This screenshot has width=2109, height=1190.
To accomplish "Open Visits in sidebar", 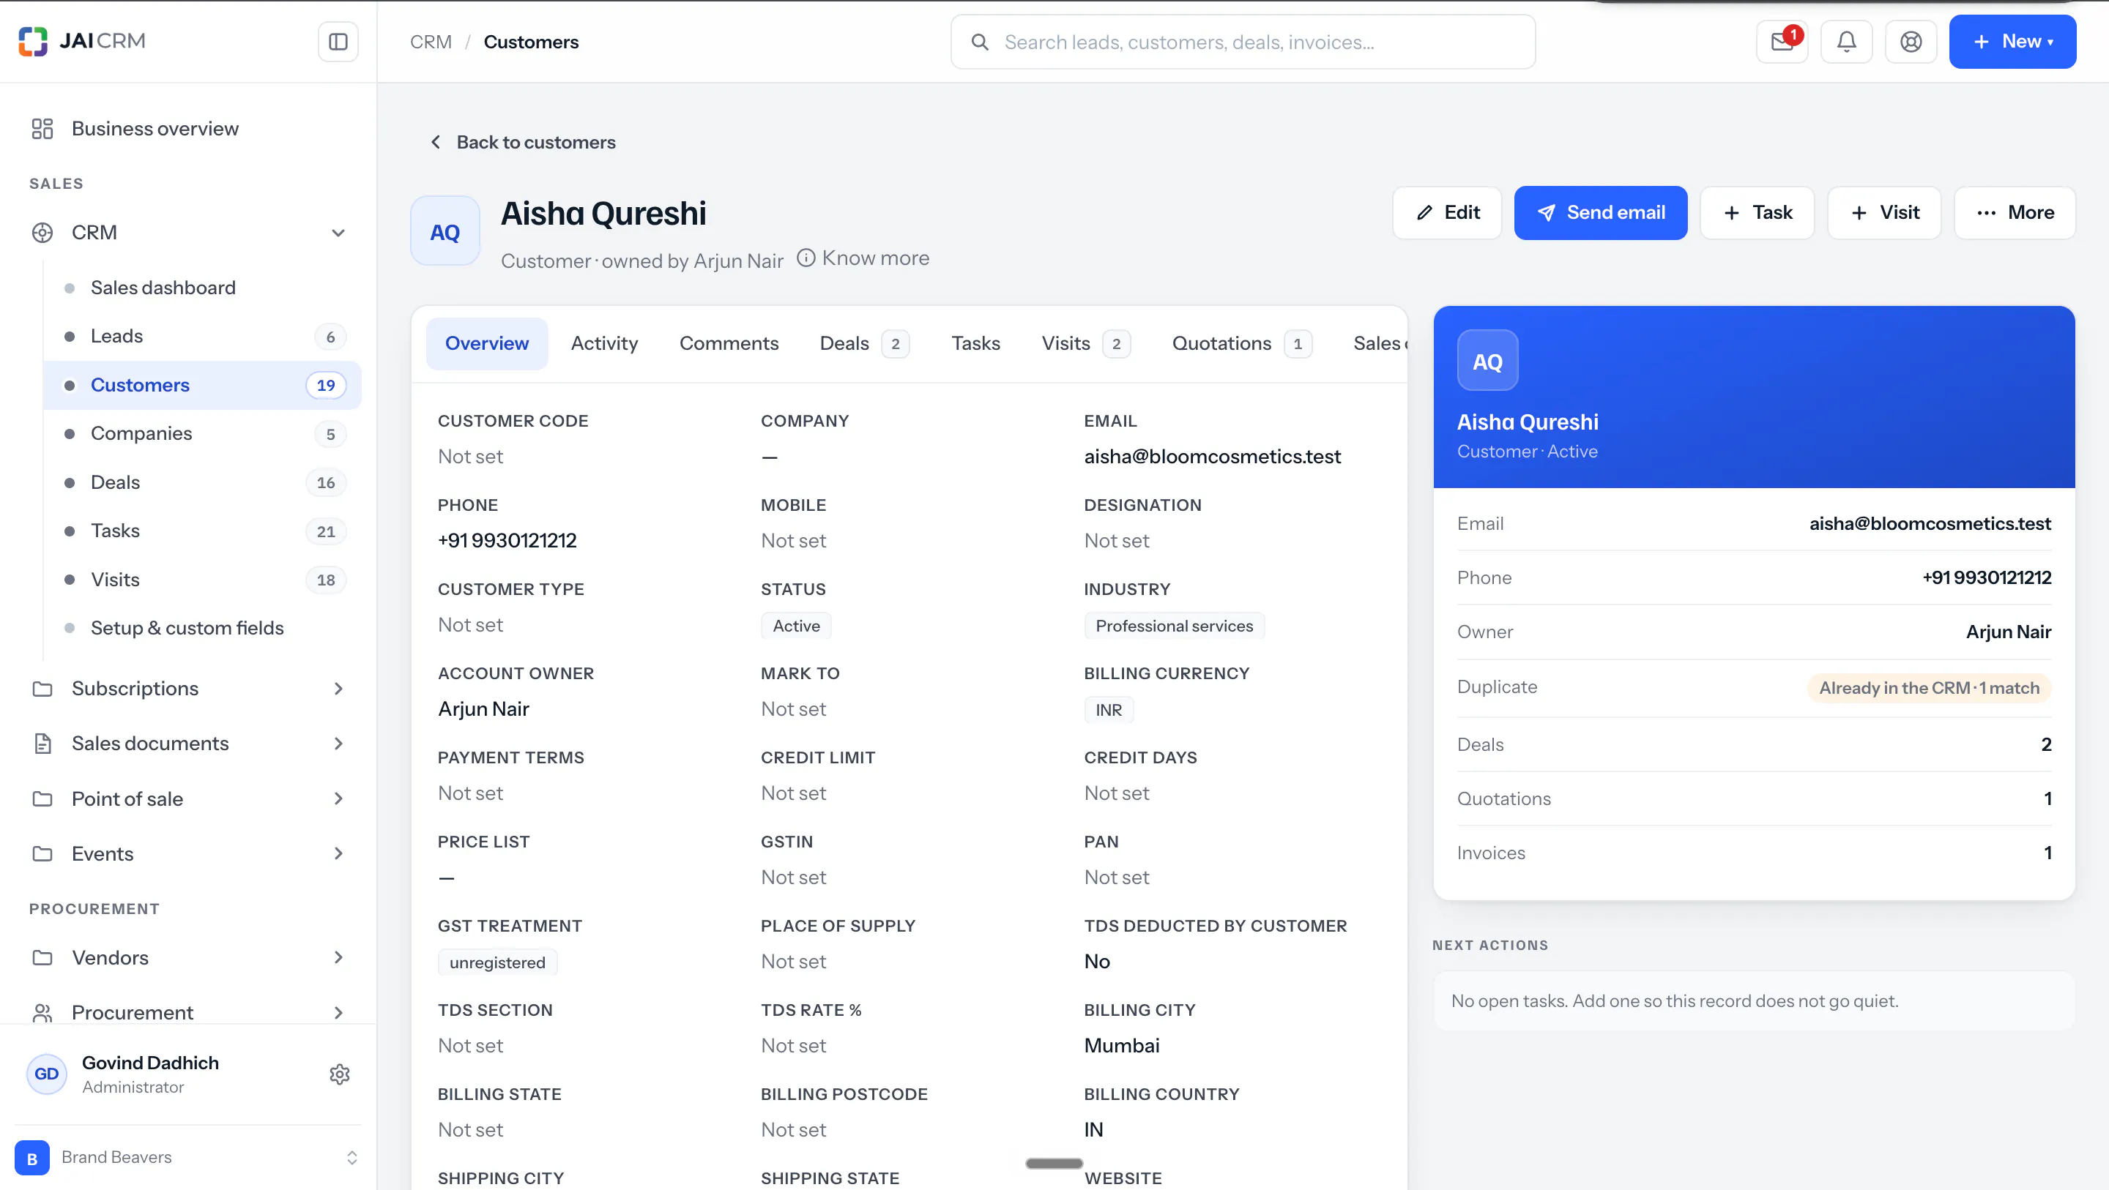I will pos(203,580).
